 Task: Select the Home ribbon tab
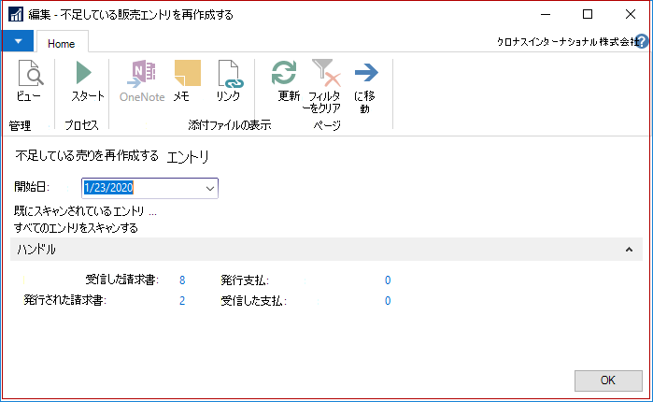62,43
